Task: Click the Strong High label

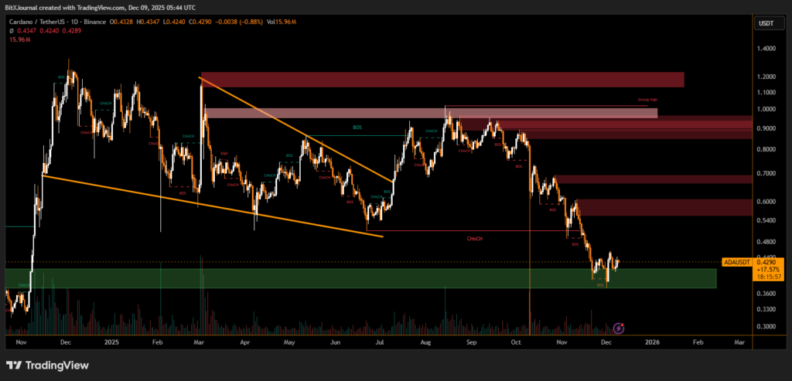Action: (x=647, y=100)
